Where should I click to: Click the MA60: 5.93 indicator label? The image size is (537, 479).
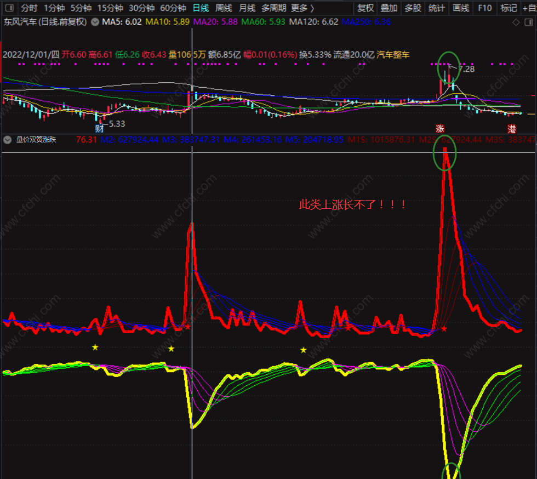(264, 22)
